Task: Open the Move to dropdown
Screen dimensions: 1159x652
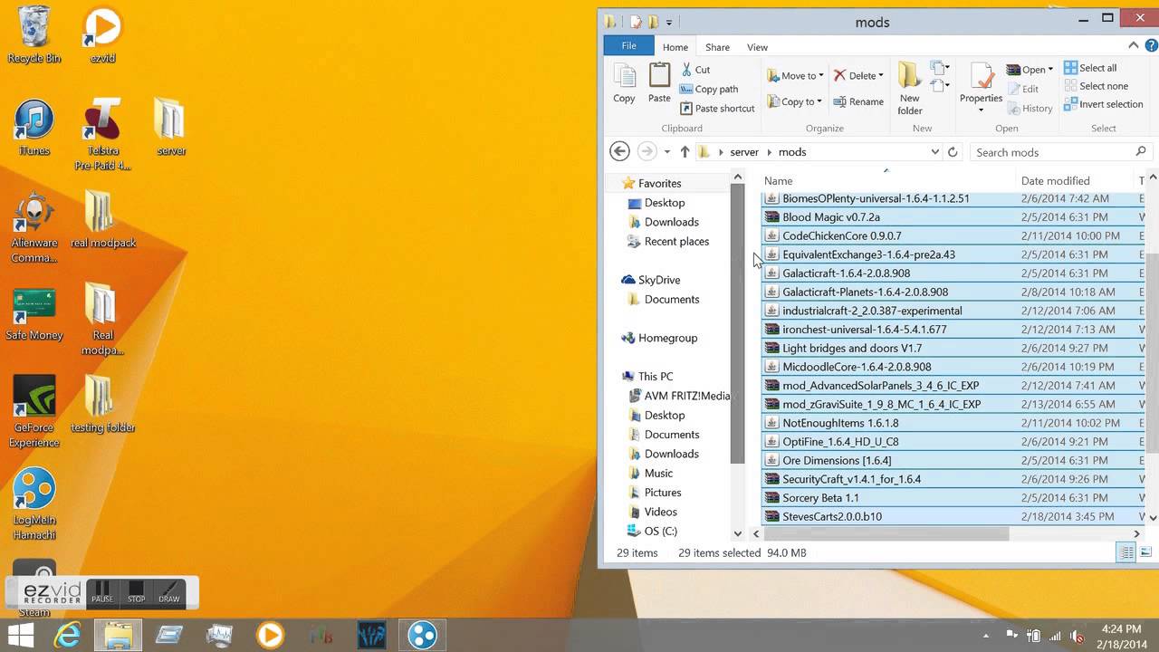Action: [x=794, y=76]
